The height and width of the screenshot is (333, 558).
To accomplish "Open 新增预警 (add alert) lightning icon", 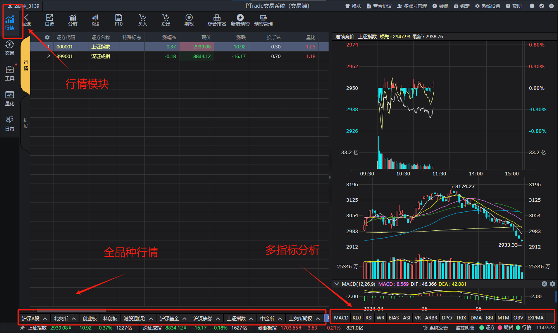I will click(240, 20).
